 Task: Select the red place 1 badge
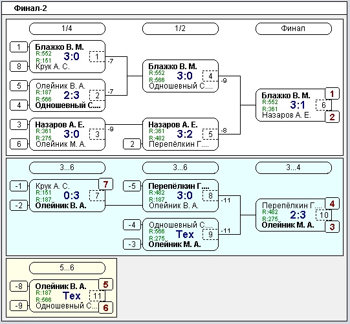[x=332, y=94]
